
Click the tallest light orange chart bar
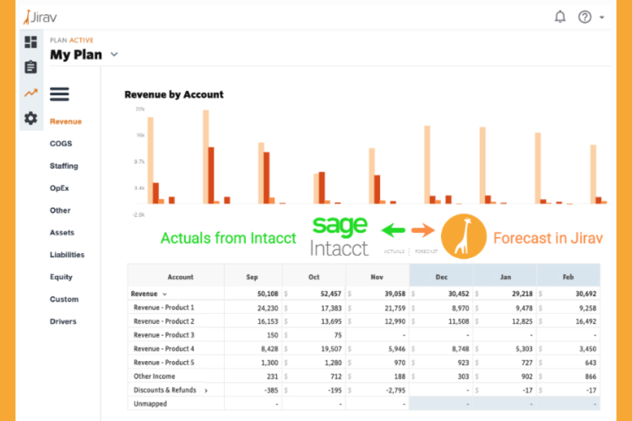tap(206, 157)
